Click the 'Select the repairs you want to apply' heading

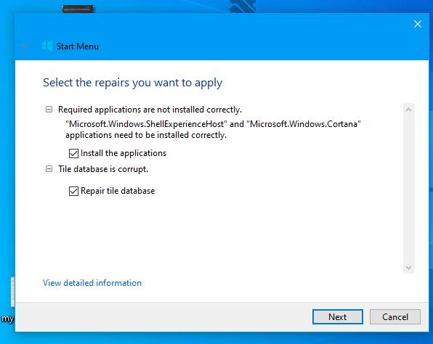click(132, 83)
